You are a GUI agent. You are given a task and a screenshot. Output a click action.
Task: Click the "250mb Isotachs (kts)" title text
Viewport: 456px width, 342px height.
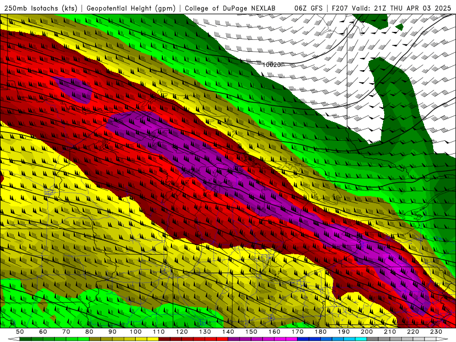point(40,9)
